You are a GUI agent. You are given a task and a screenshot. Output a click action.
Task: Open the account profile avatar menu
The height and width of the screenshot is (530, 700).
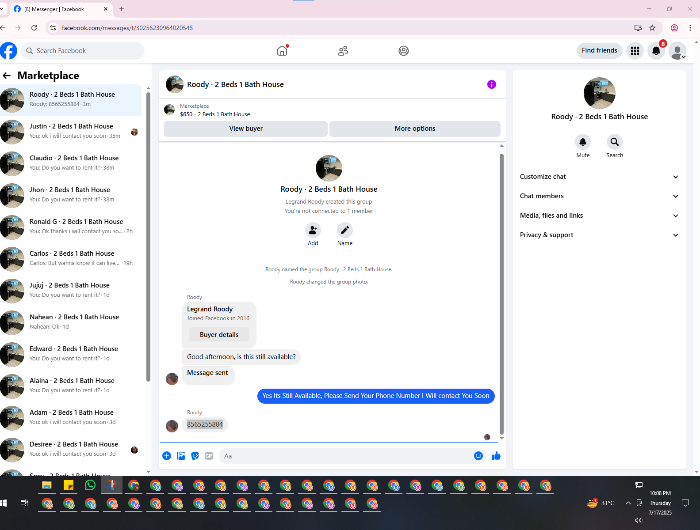(677, 51)
